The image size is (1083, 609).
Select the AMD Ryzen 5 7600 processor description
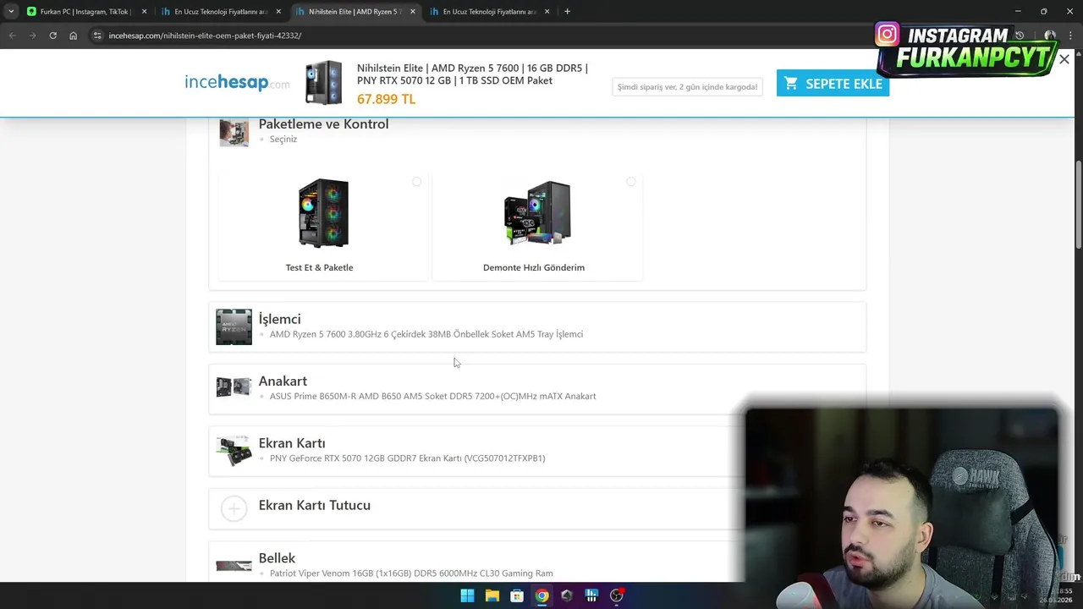tap(426, 334)
